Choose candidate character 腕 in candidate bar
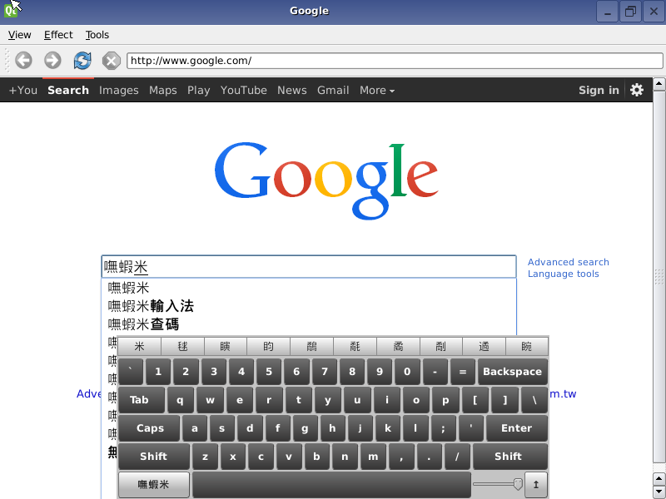666x499 pixels. point(527,347)
